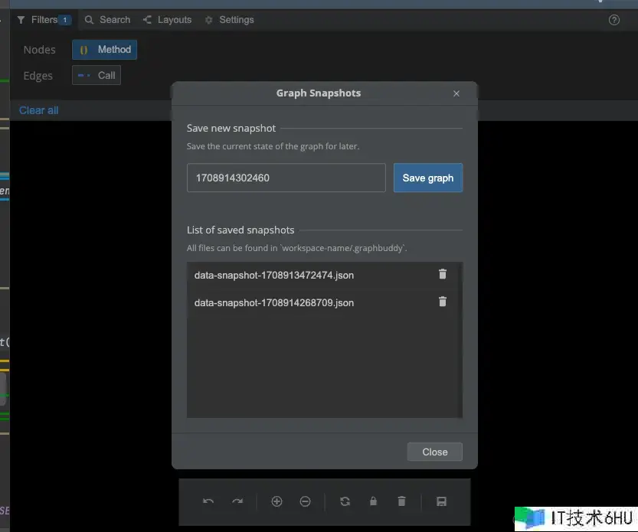638x532 pixels.
Task: Click the snapshot name input field
Action: coord(286,178)
